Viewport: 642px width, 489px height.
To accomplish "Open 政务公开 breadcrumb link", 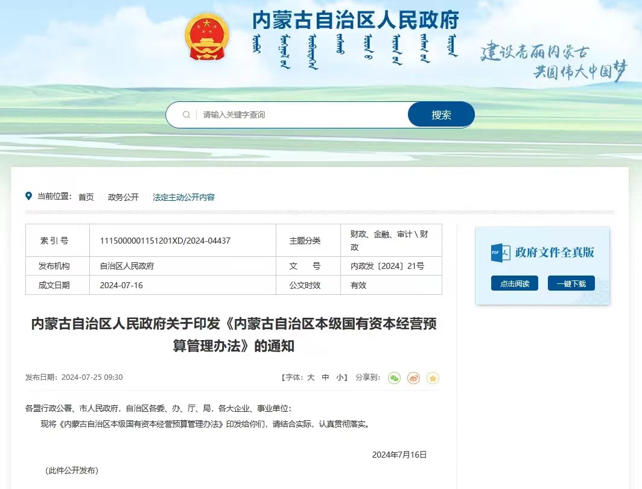I will click(123, 197).
